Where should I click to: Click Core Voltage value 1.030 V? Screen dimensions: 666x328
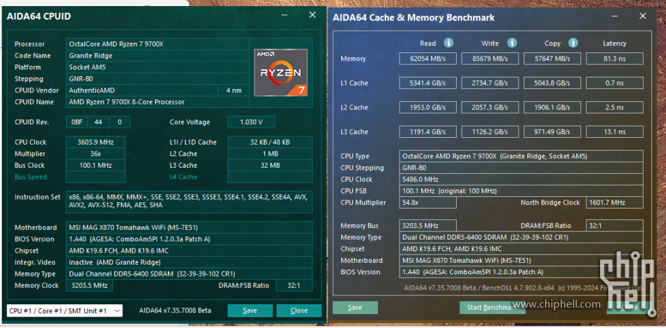tap(251, 122)
